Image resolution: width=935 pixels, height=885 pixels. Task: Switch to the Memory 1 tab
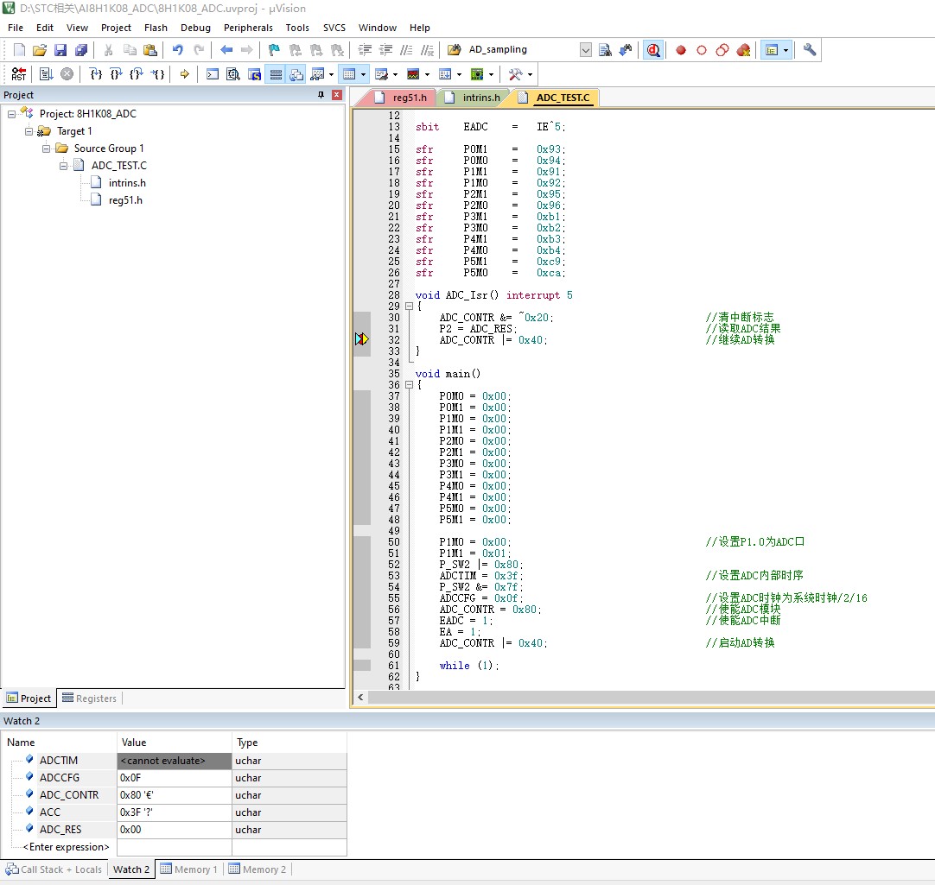tap(189, 869)
